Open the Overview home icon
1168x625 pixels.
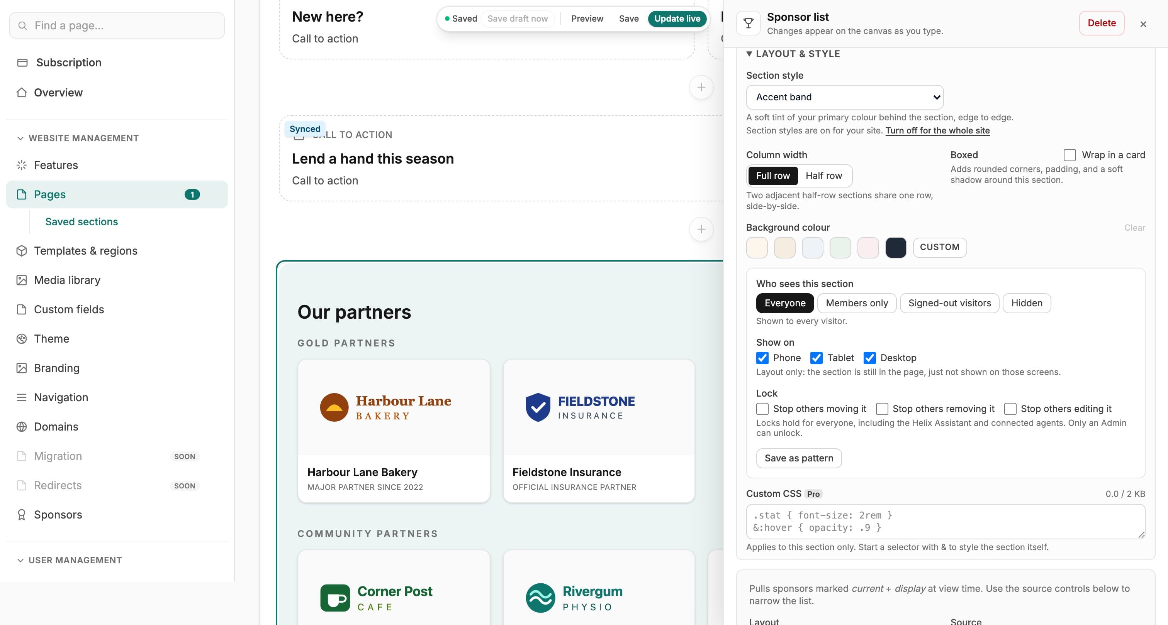(21, 92)
